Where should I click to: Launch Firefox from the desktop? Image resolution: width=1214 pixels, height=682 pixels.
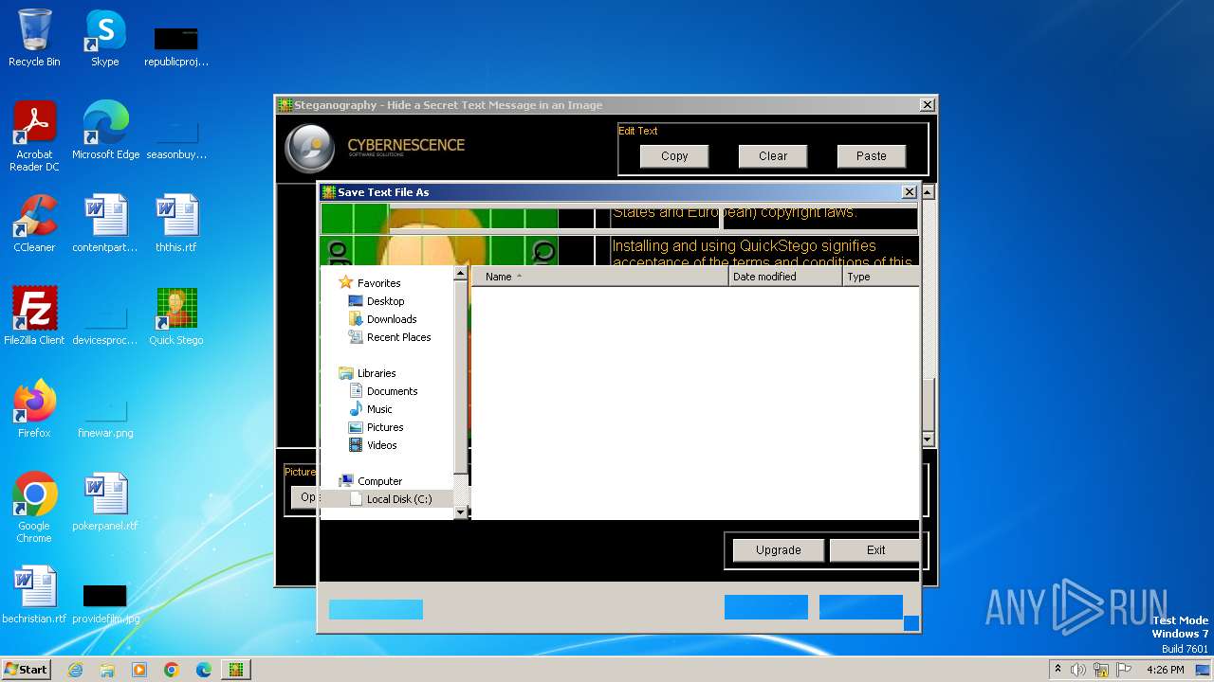tap(34, 409)
